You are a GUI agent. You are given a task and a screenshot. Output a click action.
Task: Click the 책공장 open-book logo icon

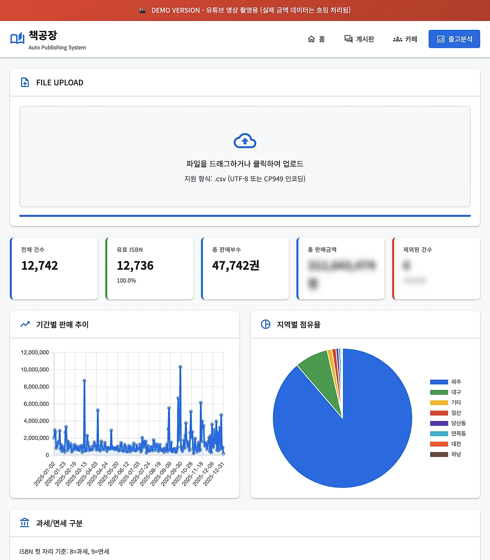[17, 39]
